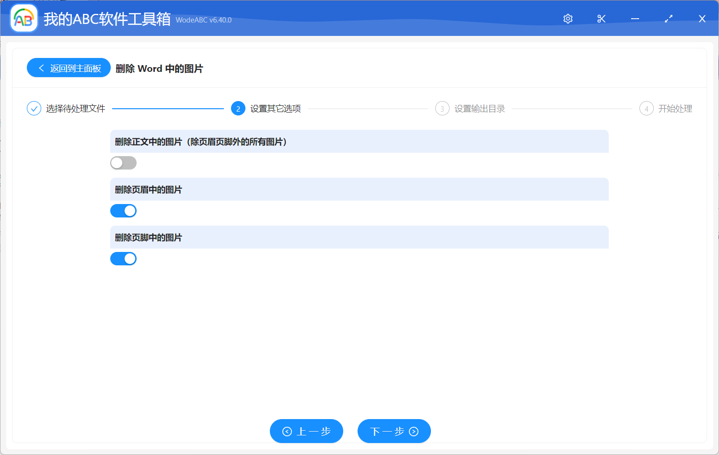Viewport: 719px width, 455px height.
Task: Click the 删除正文中的图片 header bar
Action: [359, 141]
